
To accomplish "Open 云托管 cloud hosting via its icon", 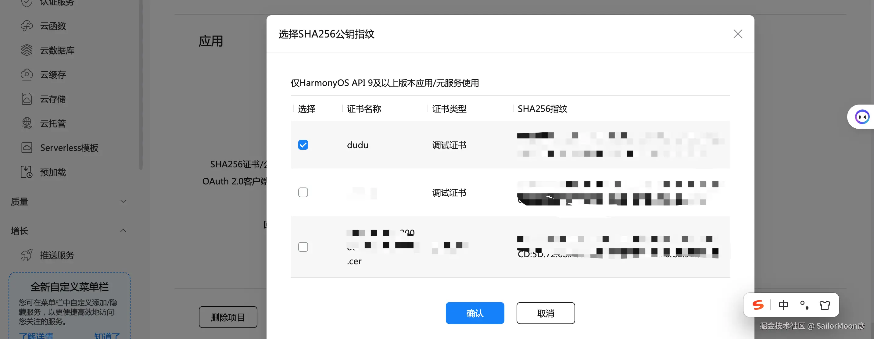I will click(27, 123).
